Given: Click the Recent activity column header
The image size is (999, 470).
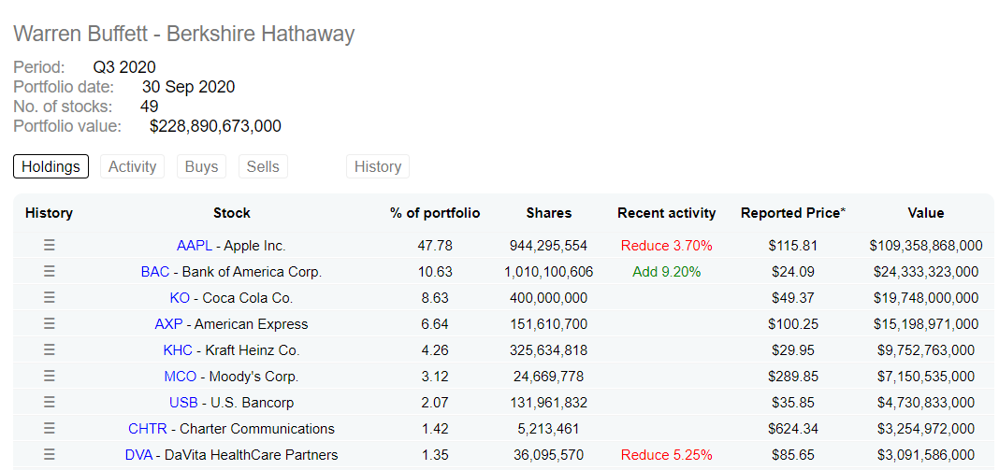Looking at the screenshot, I should [666, 213].
